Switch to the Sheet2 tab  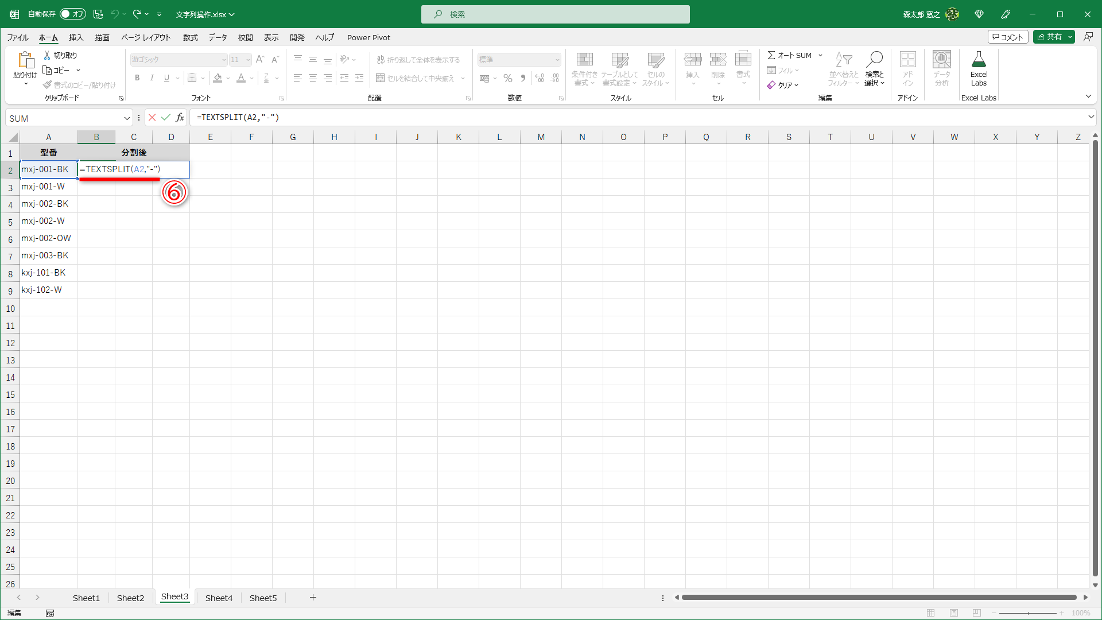click(x=130, y=598)
